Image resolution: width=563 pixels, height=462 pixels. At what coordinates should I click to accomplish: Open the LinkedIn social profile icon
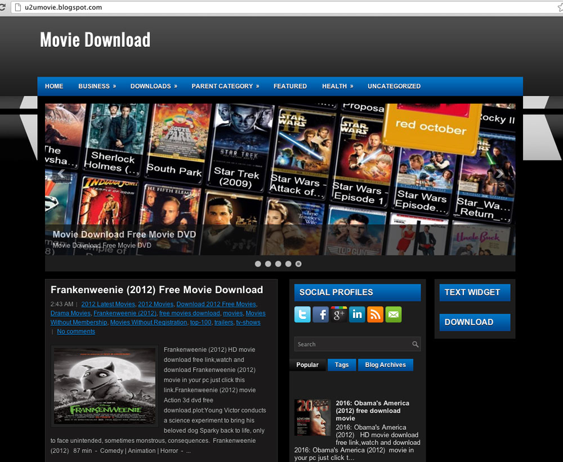click(x=357, y=315)
